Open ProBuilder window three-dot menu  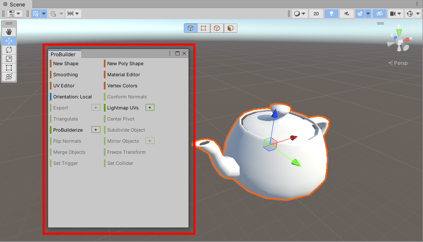coord(170,53)
